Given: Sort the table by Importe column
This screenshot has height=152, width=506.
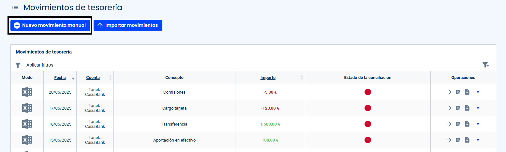Looking at the screenshot, I should click(268, 78).
